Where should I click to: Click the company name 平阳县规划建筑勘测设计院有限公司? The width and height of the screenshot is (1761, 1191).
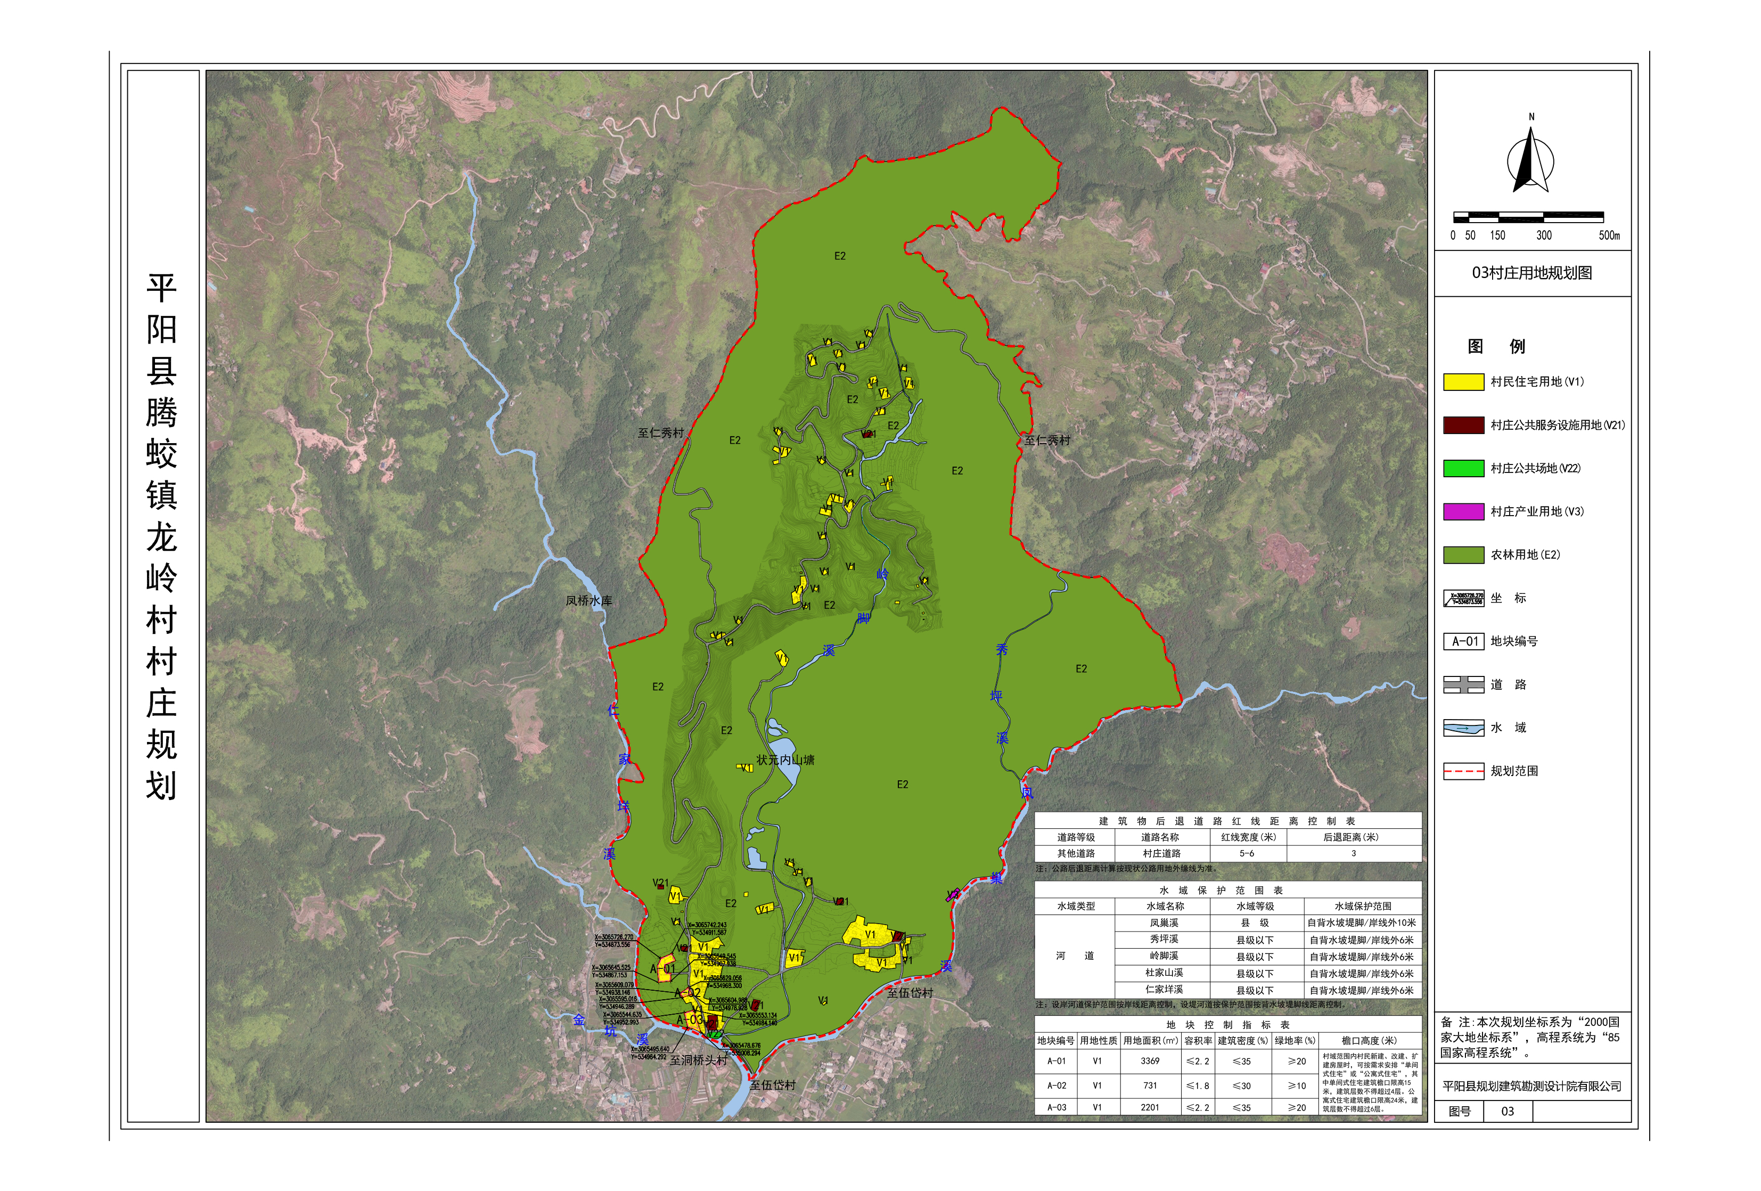(1531, 1087)
